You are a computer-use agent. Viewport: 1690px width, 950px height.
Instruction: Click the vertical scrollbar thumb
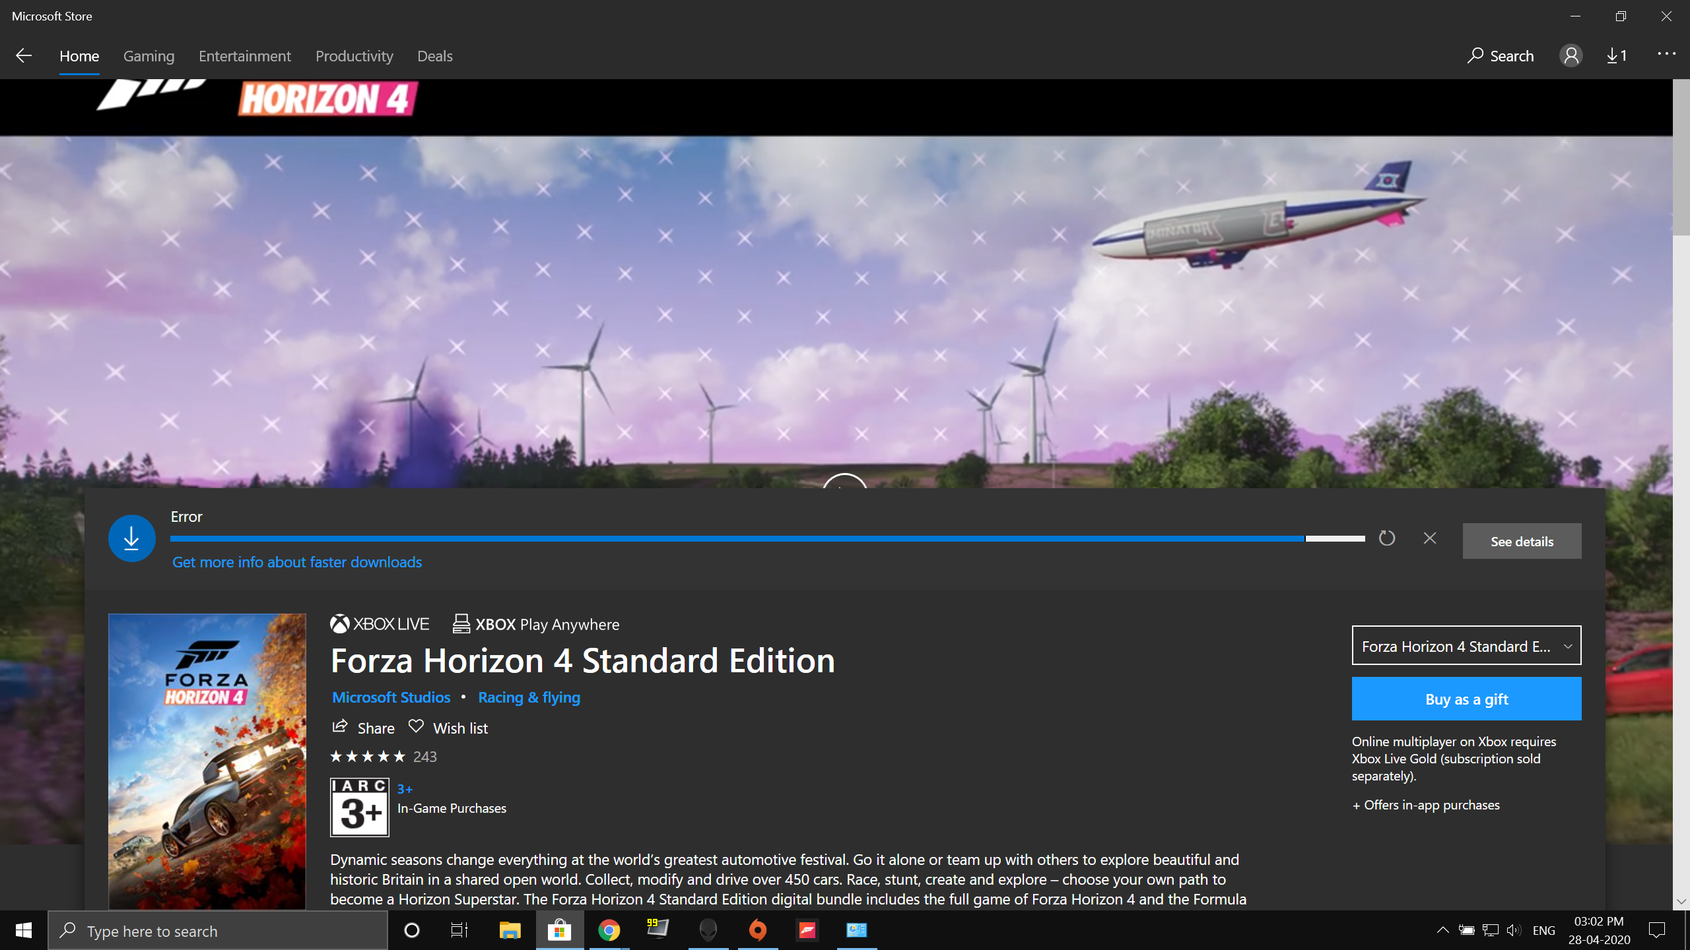(x=1681, y=157)
